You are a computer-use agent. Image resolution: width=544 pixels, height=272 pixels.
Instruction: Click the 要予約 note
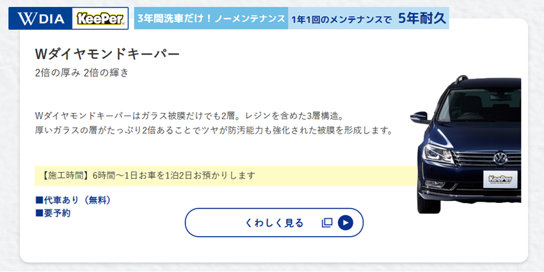tap(53, 212)
